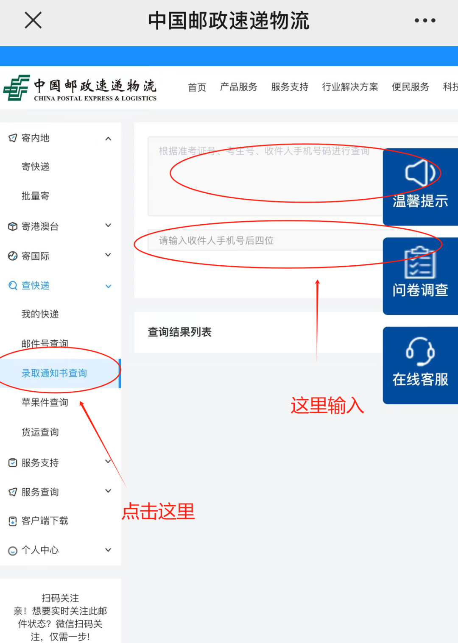Image resolution: width=458 pixels, height=643 pixels.
Task: Open the ellipsis menu at top right
Action: [425, 19]
